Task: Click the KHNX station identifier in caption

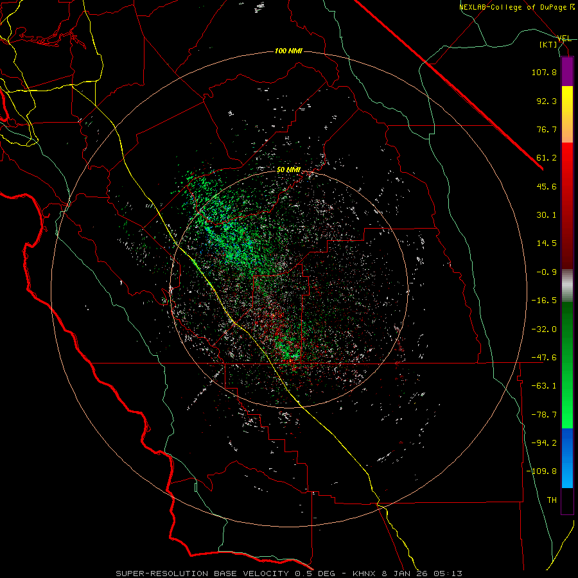Action: coord(364,574)
